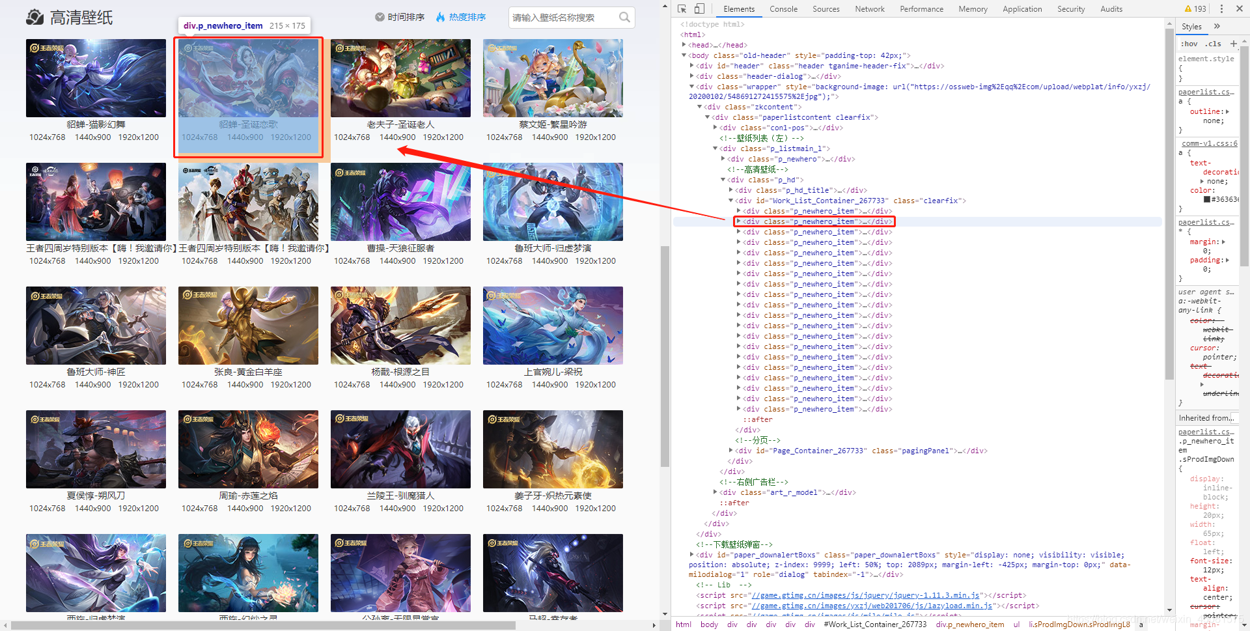Open the 张良-黄金白羊座 wallpaper thumbnail
This screenshot has width=1250, height=631.
click(248, 326)
